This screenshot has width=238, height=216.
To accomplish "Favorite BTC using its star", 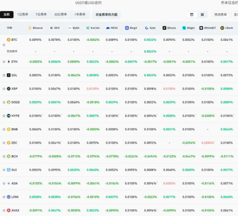I will [4, 45].
